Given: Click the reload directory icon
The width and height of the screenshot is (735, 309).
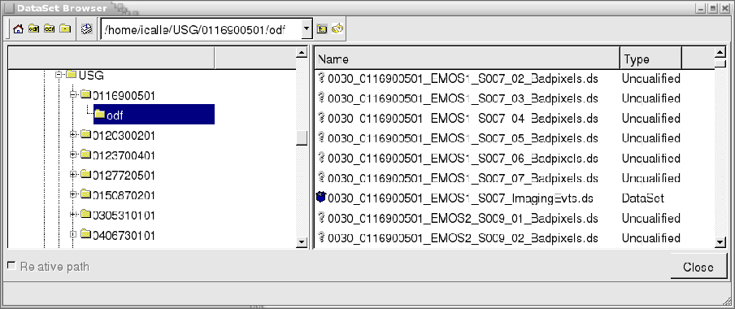Looking at the screenshot, I should coord(337,29).
